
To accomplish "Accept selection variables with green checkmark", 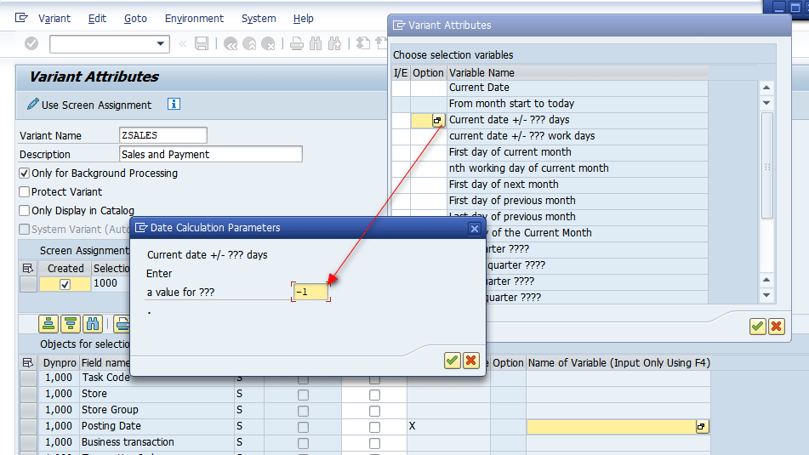I will 758,326.
